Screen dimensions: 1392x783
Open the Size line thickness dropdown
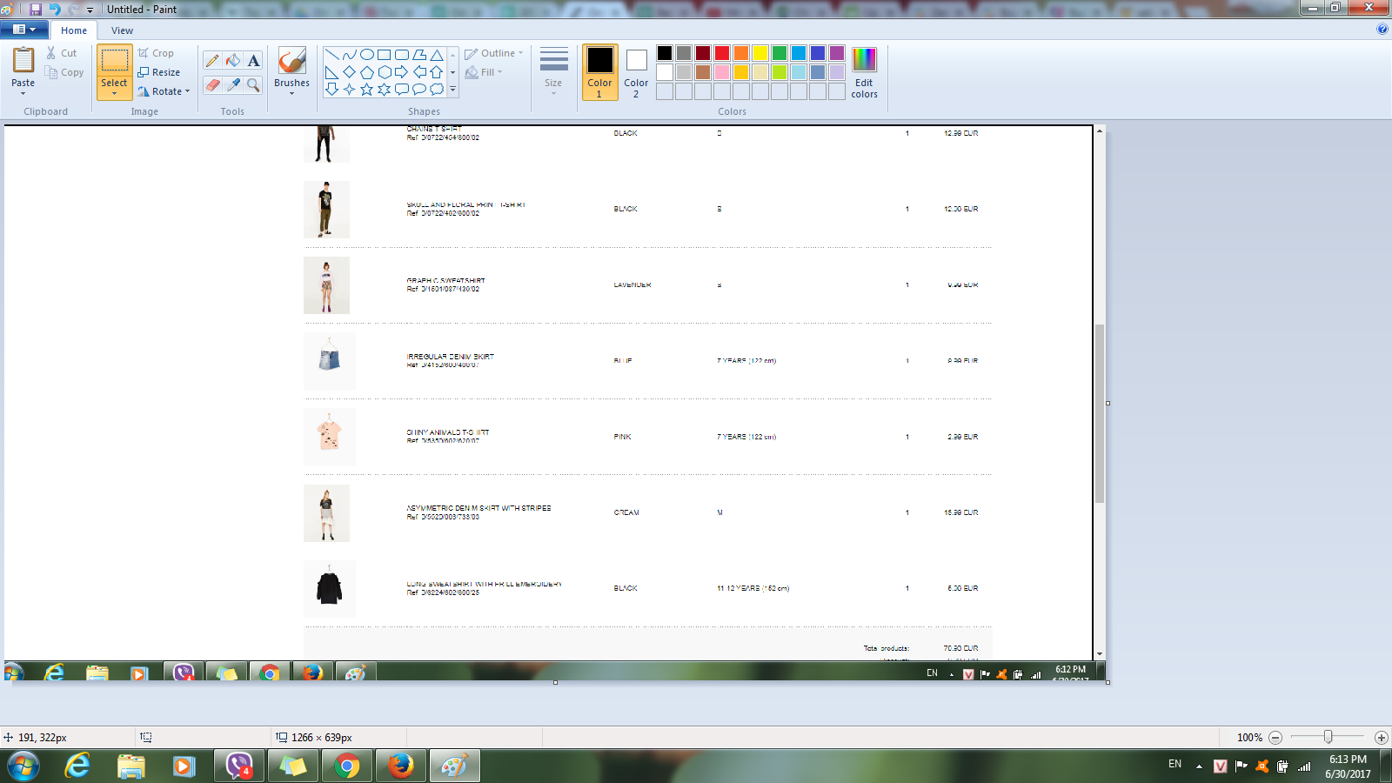(x=553, y=71)
